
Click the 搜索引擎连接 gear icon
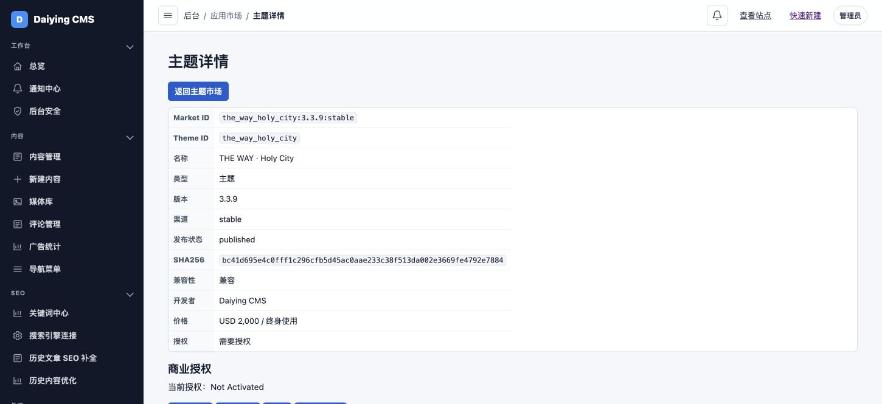18,336
